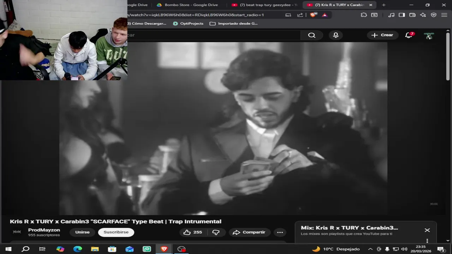Open the Cómo Descargar bookmark
The image size is (452, 254).
click(x=147, y=23)
